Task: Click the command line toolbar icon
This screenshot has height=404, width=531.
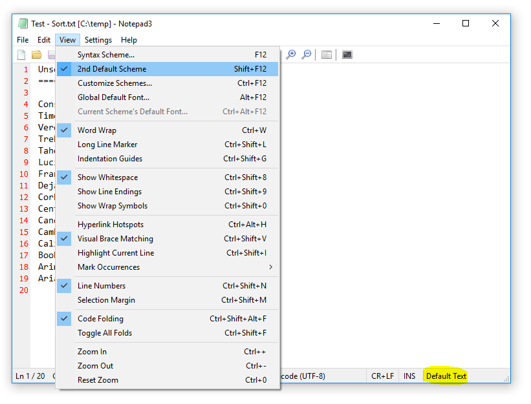Action: pyautogui.click(x=347, y=55)
